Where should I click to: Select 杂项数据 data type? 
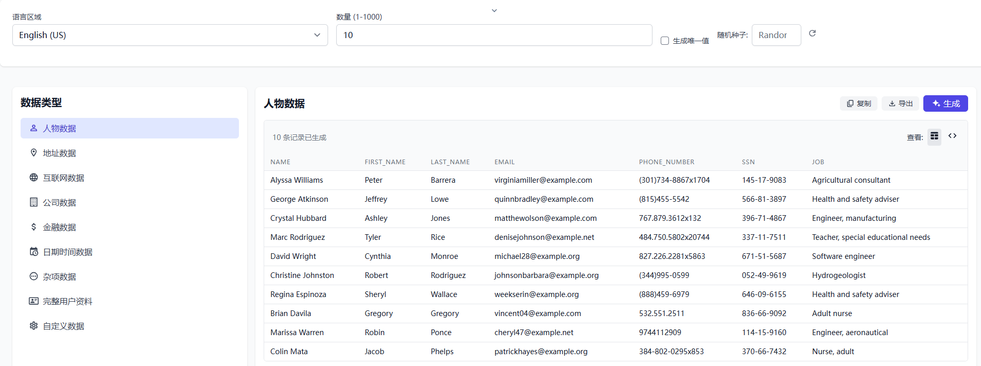(x=59, y=276)
